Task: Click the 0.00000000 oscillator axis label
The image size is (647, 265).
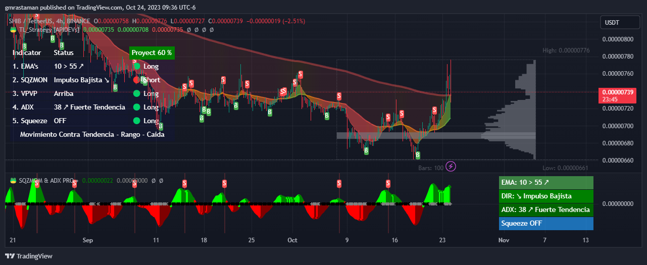Action: [619, 203]
